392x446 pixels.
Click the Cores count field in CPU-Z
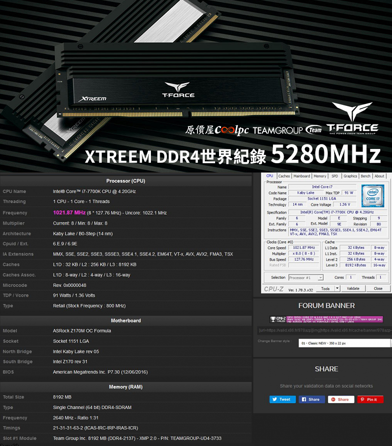pos(351,277)
